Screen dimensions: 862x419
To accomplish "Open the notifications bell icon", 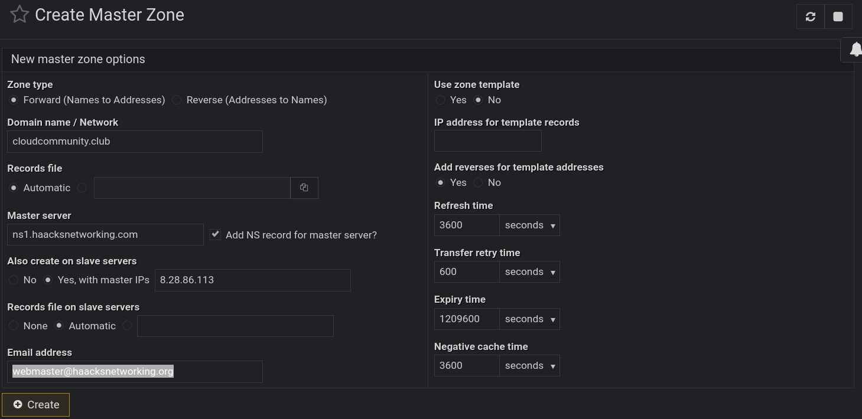I will [x=855, y=50].
